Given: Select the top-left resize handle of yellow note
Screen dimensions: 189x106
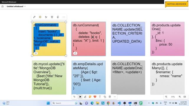Looking at the screenshot, I should pyautogui.click(x=32, y=22).
